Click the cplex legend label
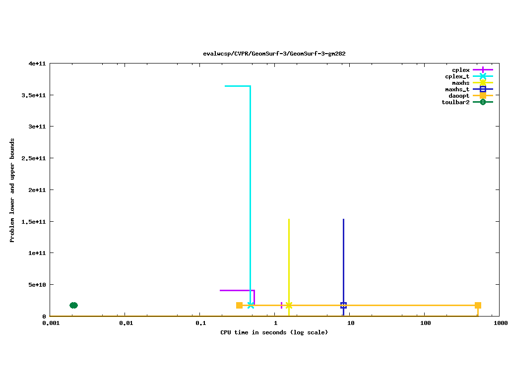The width and height of the screenshot is (508, 381). [460, 70]
